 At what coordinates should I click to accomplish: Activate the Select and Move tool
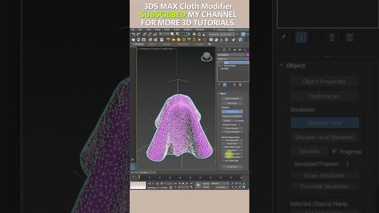tap(194, 34)
